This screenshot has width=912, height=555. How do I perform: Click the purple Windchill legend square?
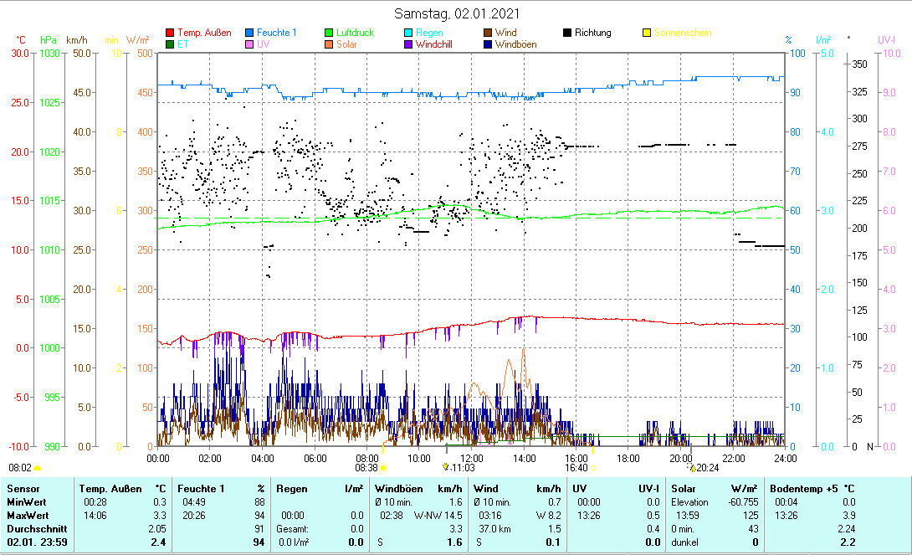pyautogui.click(x=408, y=44)
